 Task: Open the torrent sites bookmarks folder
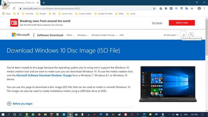(65, 14)
